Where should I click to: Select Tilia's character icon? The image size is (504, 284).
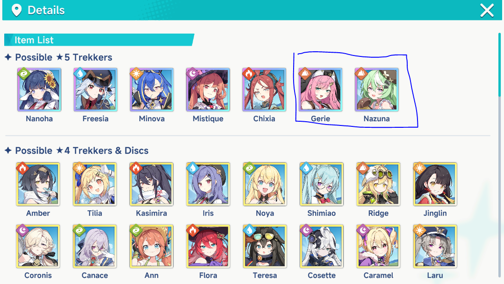[95, 184]
